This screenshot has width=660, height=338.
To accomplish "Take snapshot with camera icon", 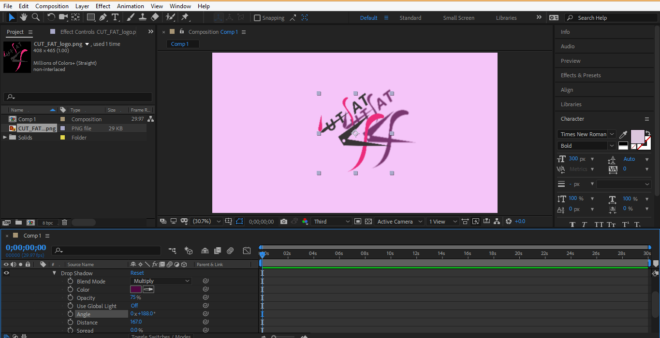I will tap(284, 222).
